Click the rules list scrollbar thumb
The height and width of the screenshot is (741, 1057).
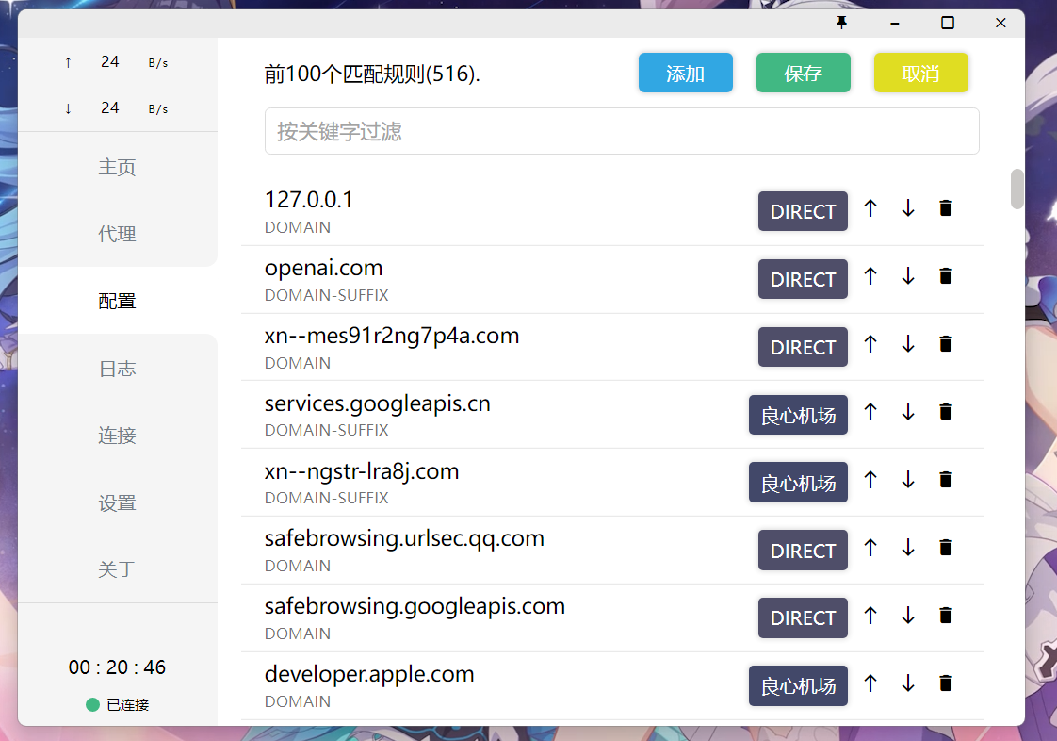click(1017, 189)
